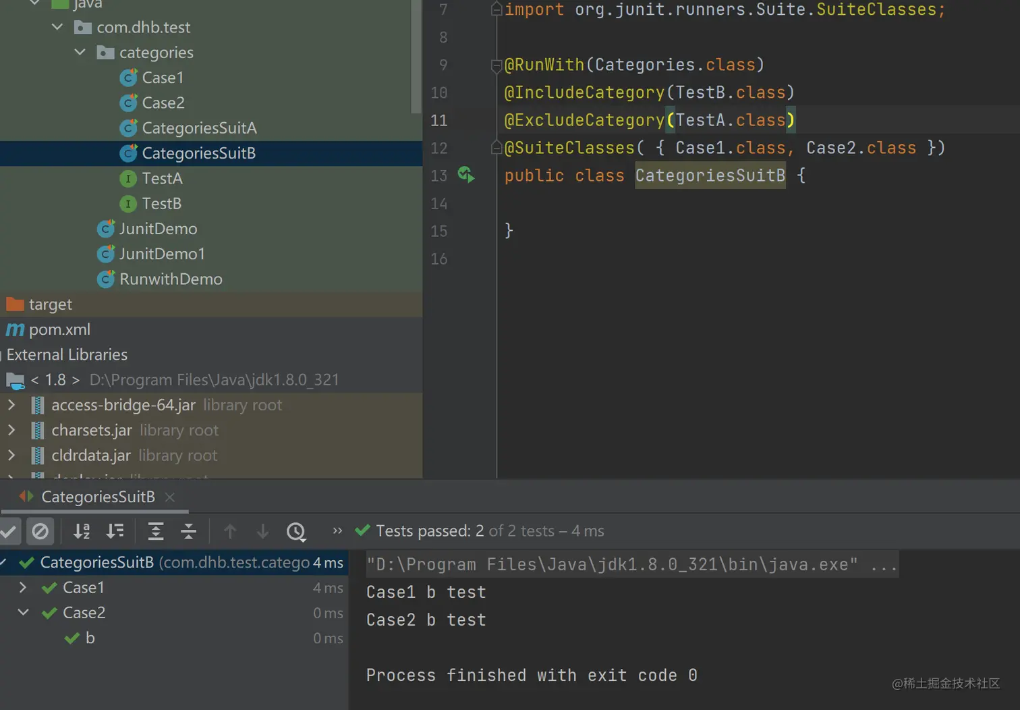Image resolution: width=1020 pixels, height=710 pixels.
Task: Collapse the categories package
Action: [80, 52]
